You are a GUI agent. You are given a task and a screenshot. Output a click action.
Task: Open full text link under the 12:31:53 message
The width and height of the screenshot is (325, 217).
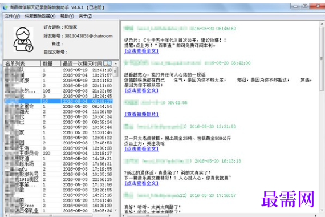pyautogui.click(x=141, y=149)
